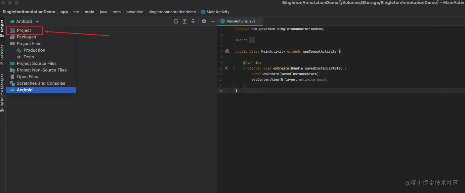Open the Leetcode side tool window tab
Screen dimensions: 465x193
(2, 55)
